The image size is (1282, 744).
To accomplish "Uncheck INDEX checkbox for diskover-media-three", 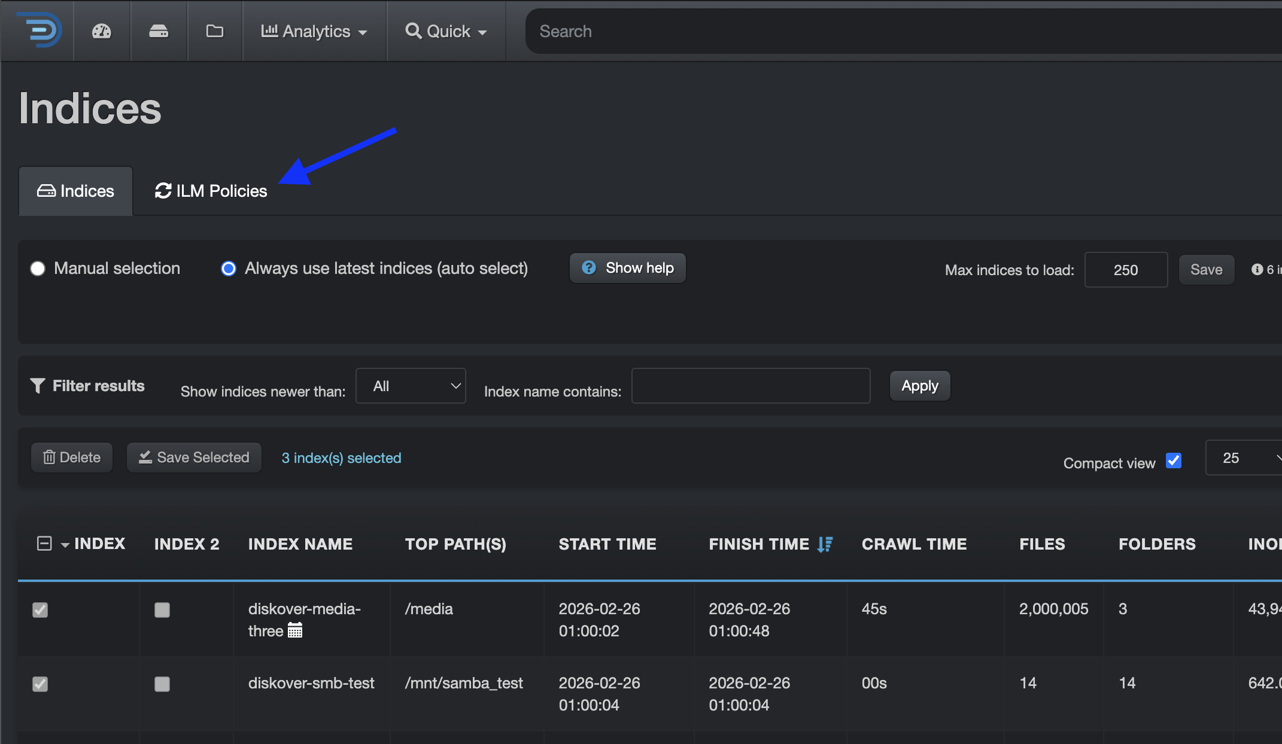I will 40,610.
